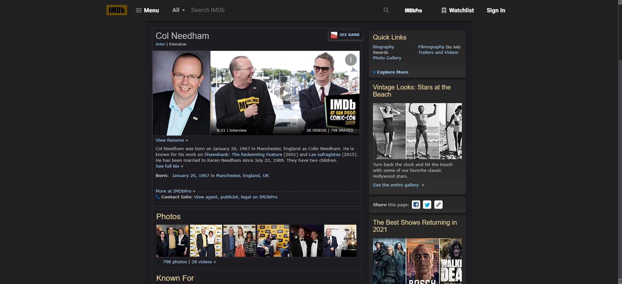Click the IMDb home logo
622x284 pixels.
coord(117,10)
